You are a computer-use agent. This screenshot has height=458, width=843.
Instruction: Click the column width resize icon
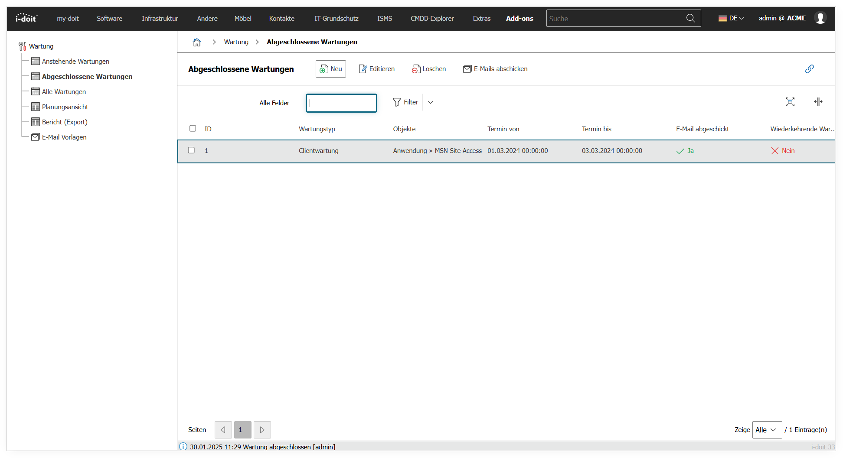click(818, 102)
